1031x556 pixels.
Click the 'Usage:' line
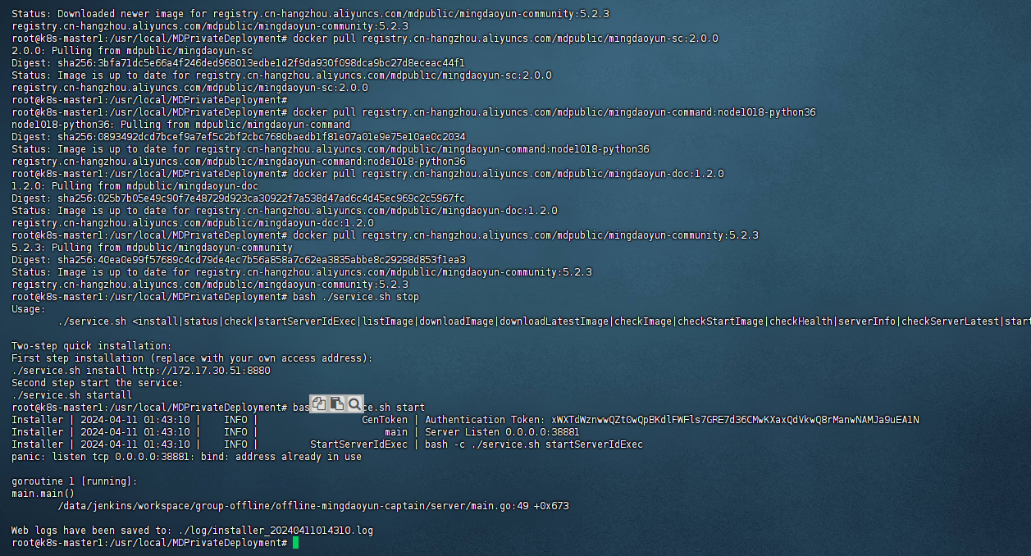tap(29, 309)
